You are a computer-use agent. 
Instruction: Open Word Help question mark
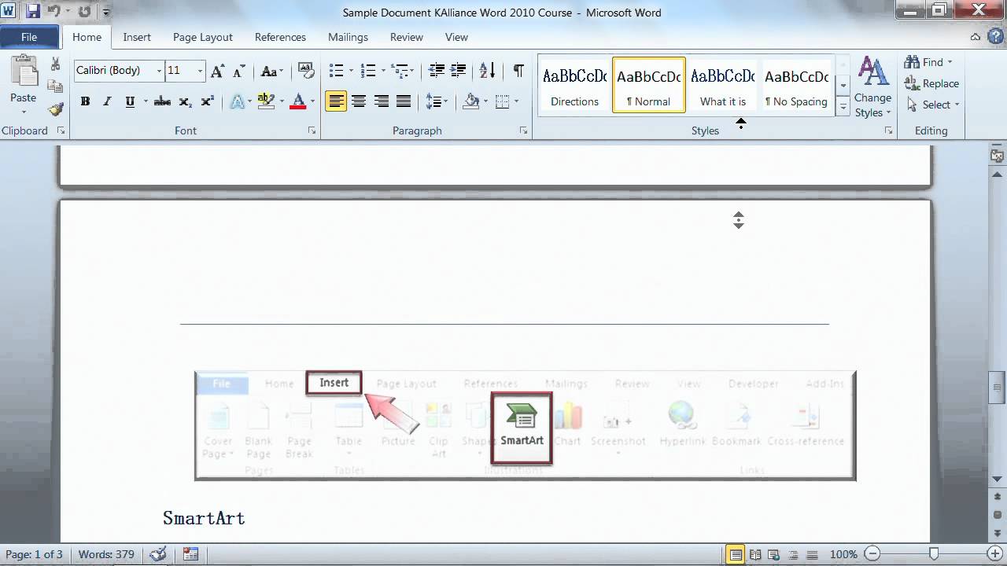click(995, 37)
